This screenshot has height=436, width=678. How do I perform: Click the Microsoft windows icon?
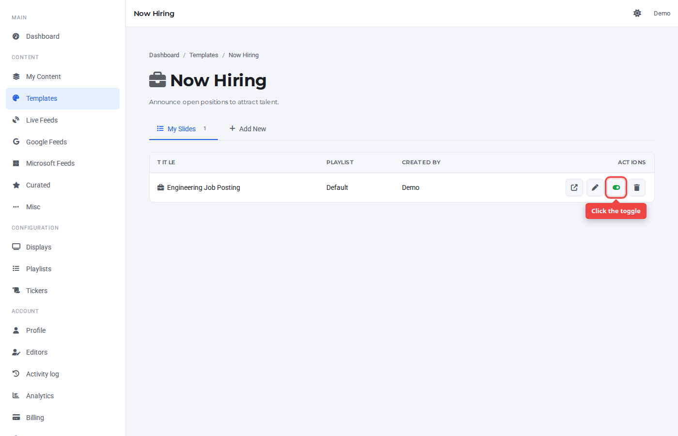16,163
